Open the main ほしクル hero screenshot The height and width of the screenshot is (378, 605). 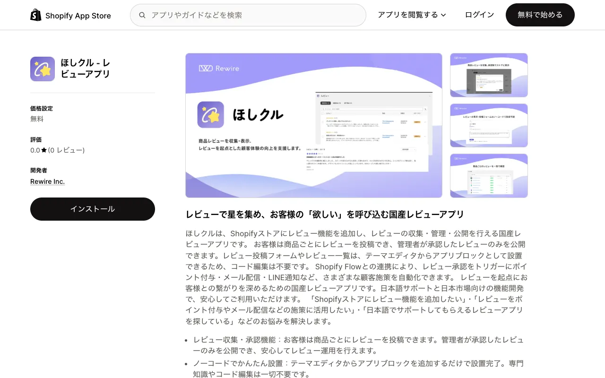(314, 125)
